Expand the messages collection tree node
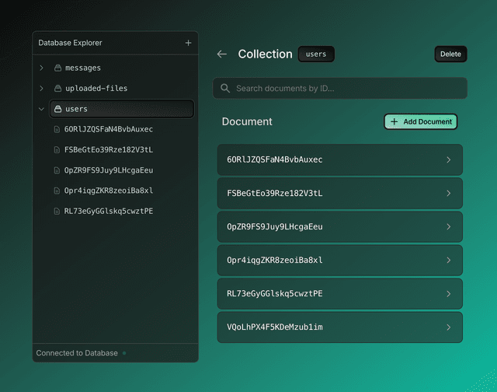This screenshot has height=392, width=497. pyautogui.click(x=41, y=68)
